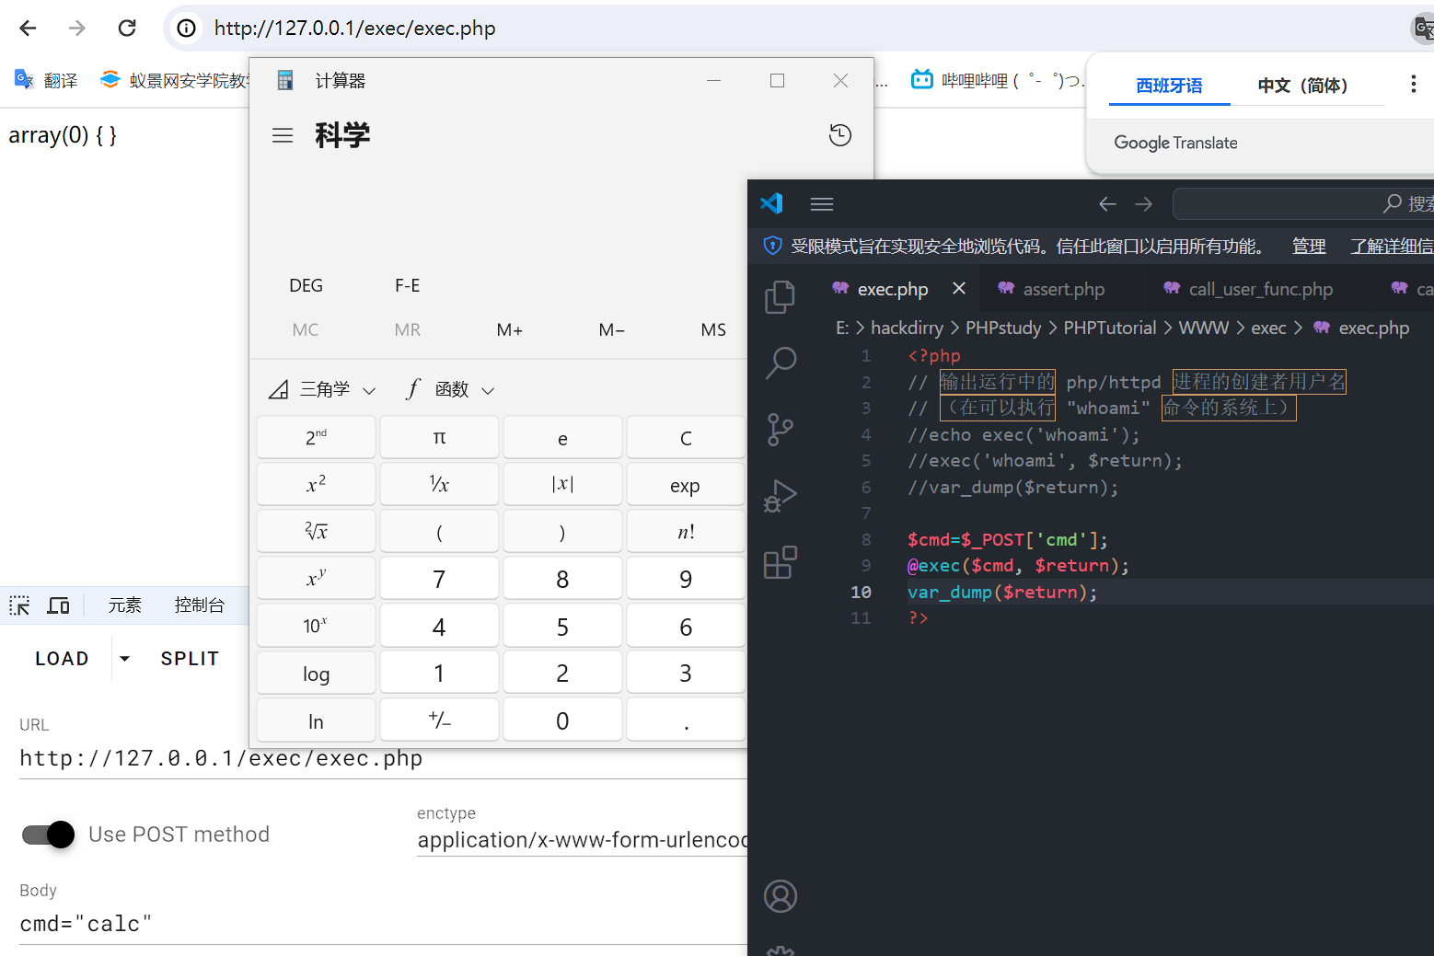The width and height of the screenshot is (1434, 956).
Task: Click 了解详细信息 link in VS Code banner
Action: pos(1392,246)
